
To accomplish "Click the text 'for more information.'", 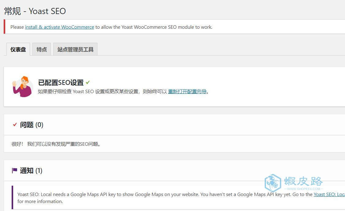I will (x=40, y=201).
